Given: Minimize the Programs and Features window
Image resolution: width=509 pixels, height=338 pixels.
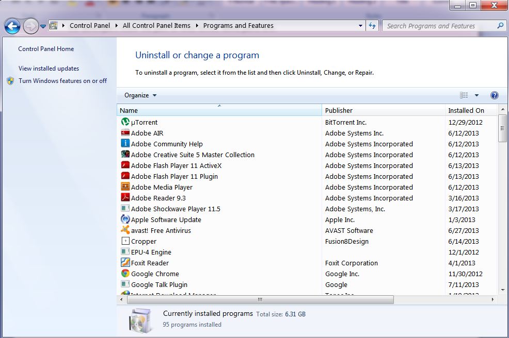Looking at the screenshot, I should 458,6.
